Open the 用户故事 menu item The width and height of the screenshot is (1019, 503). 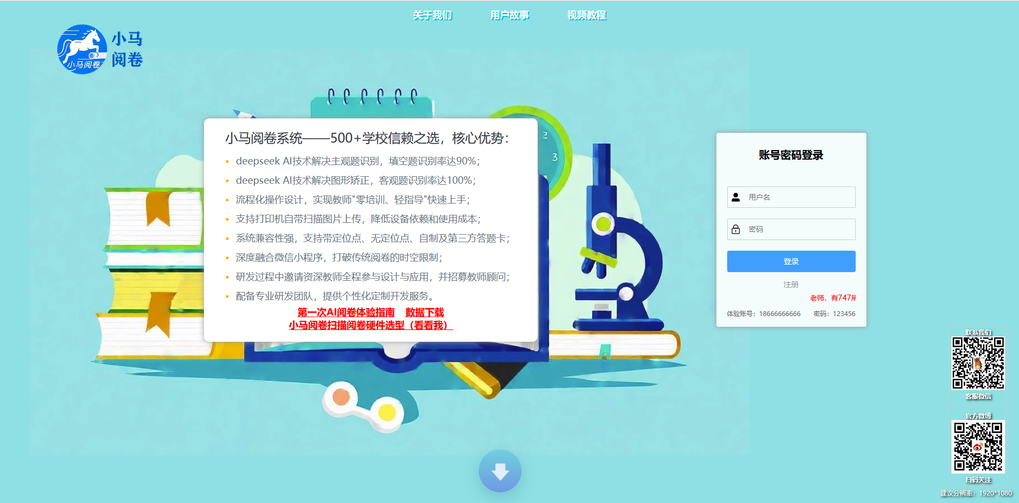510,16
